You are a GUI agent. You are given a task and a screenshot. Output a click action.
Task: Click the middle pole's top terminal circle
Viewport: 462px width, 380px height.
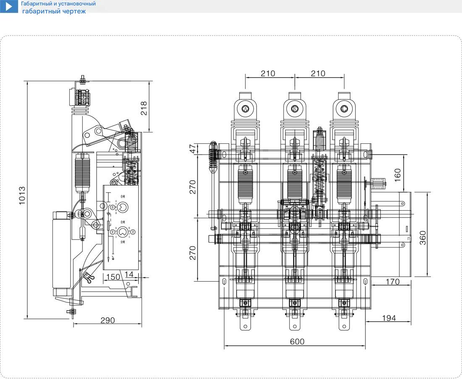click(x=294, y=109)
